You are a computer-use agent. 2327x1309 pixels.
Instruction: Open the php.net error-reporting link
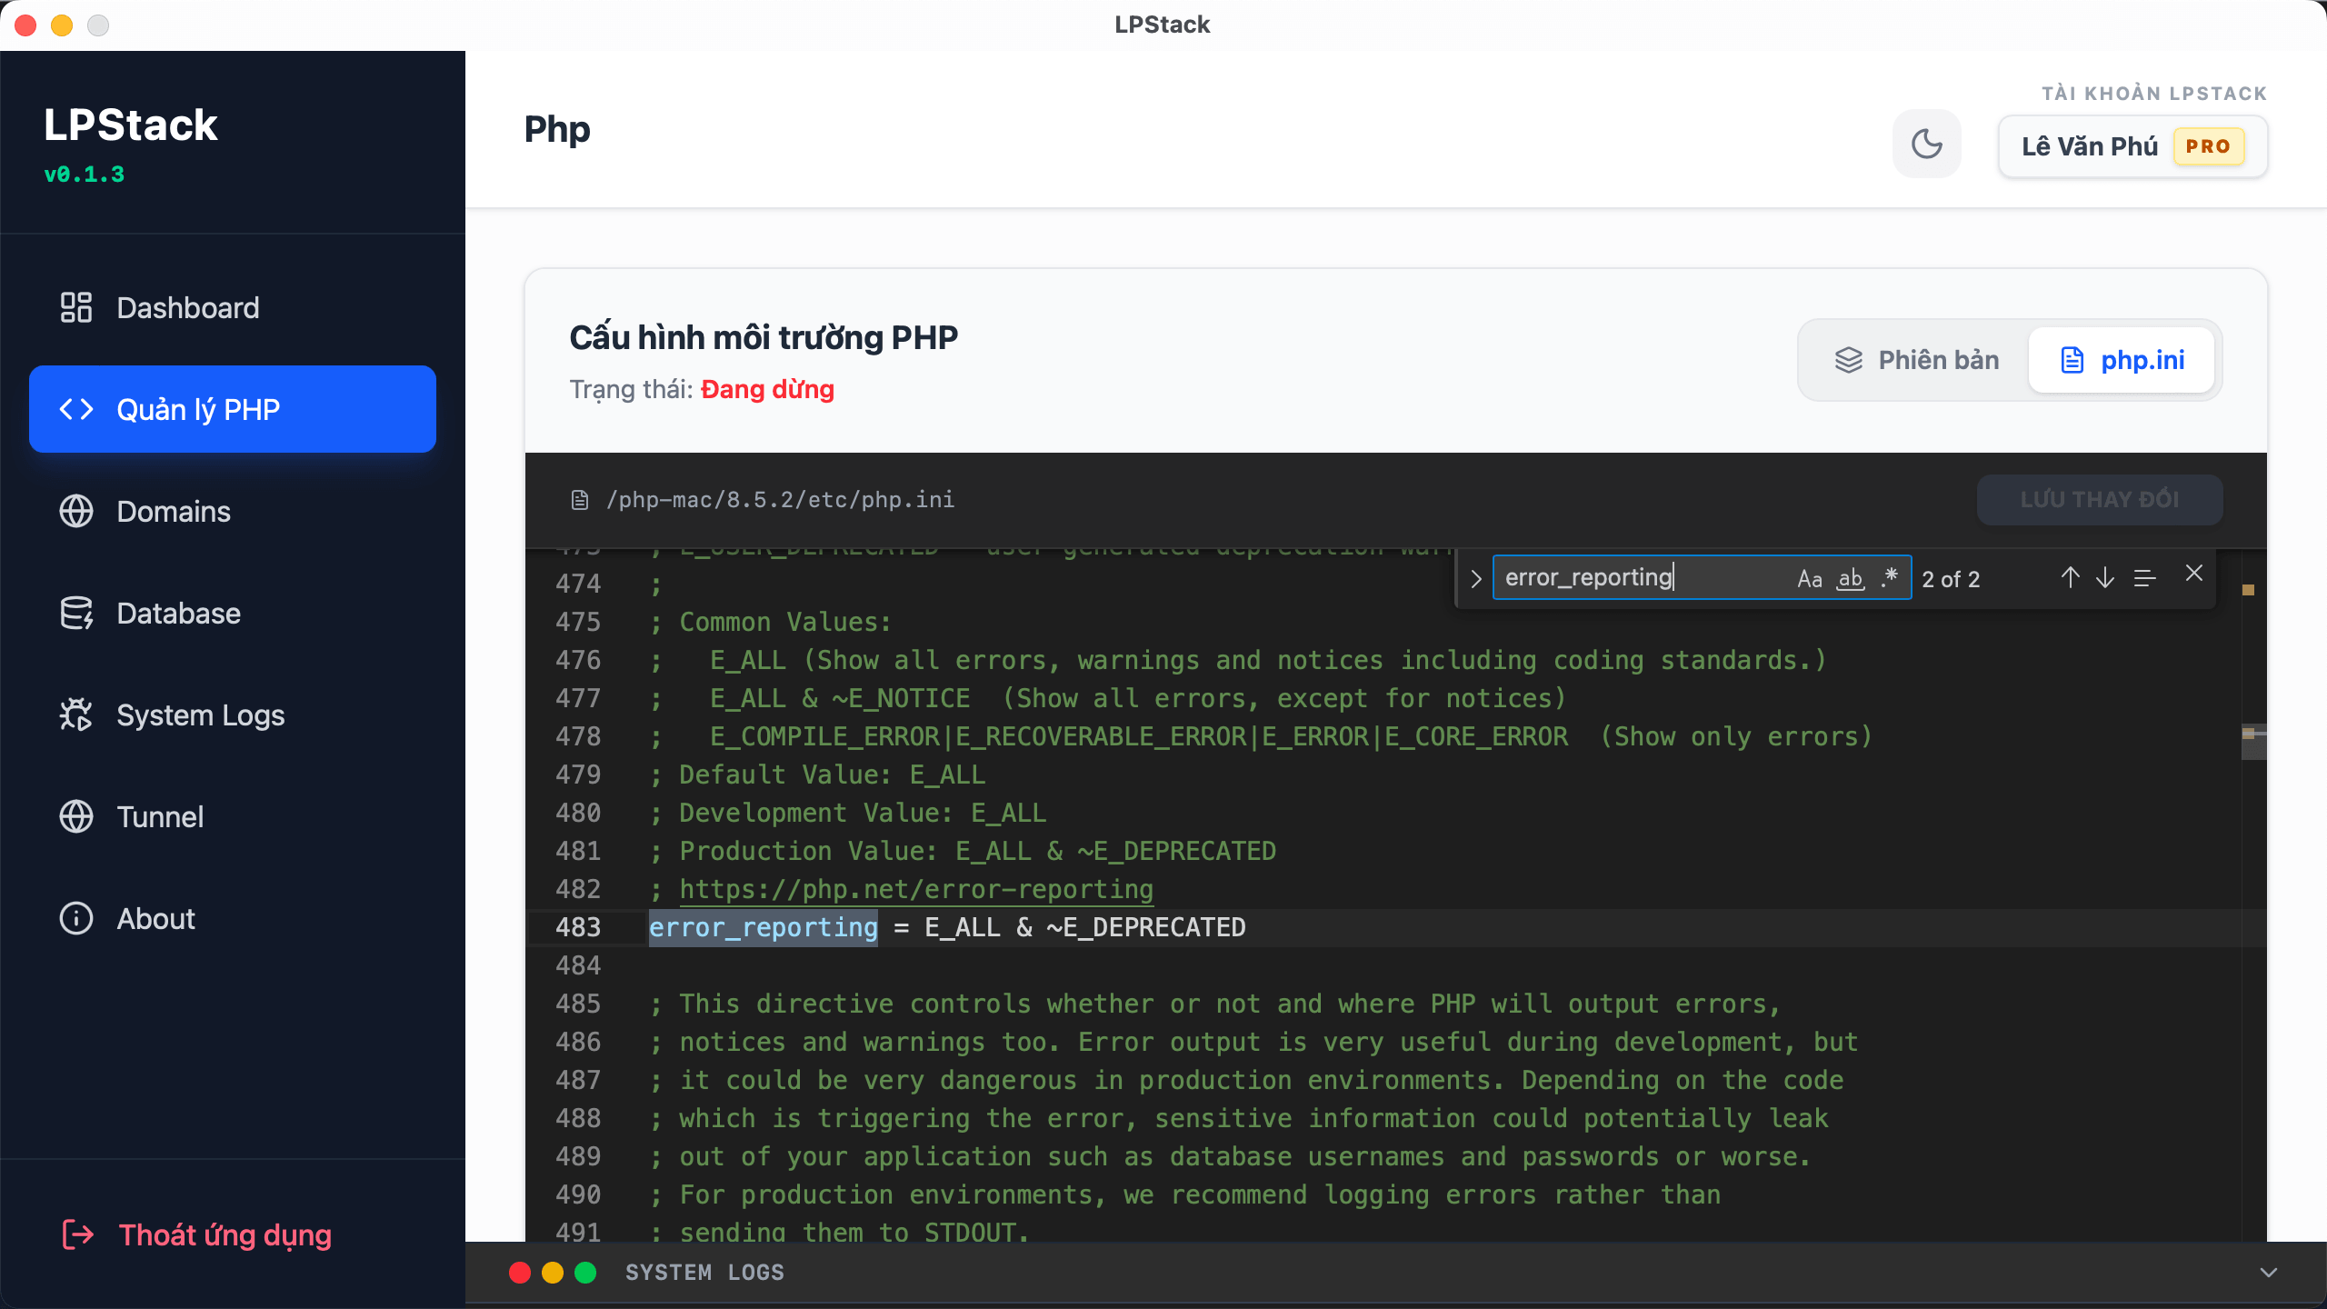(x=915, y=889)
